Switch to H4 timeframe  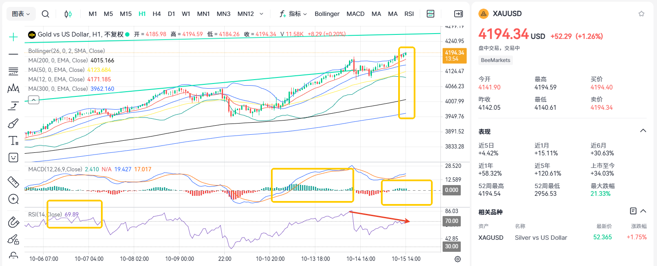157,14
